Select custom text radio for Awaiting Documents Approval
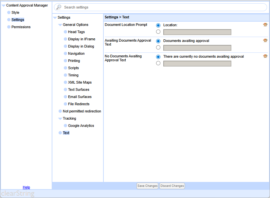The width and height of the screenshot is (270, 198). (x=158, y=48)
